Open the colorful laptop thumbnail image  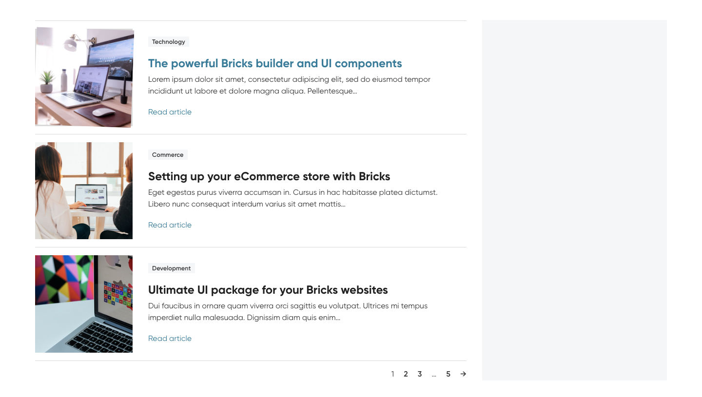pyautogui.click(x=84, y=304)
